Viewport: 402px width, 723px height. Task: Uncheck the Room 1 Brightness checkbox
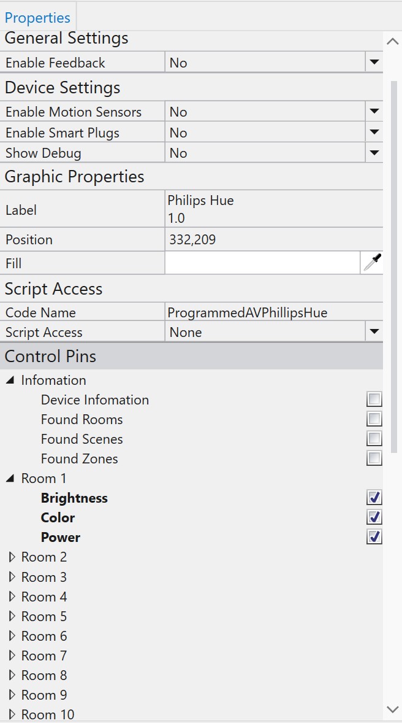pos(374,498)
